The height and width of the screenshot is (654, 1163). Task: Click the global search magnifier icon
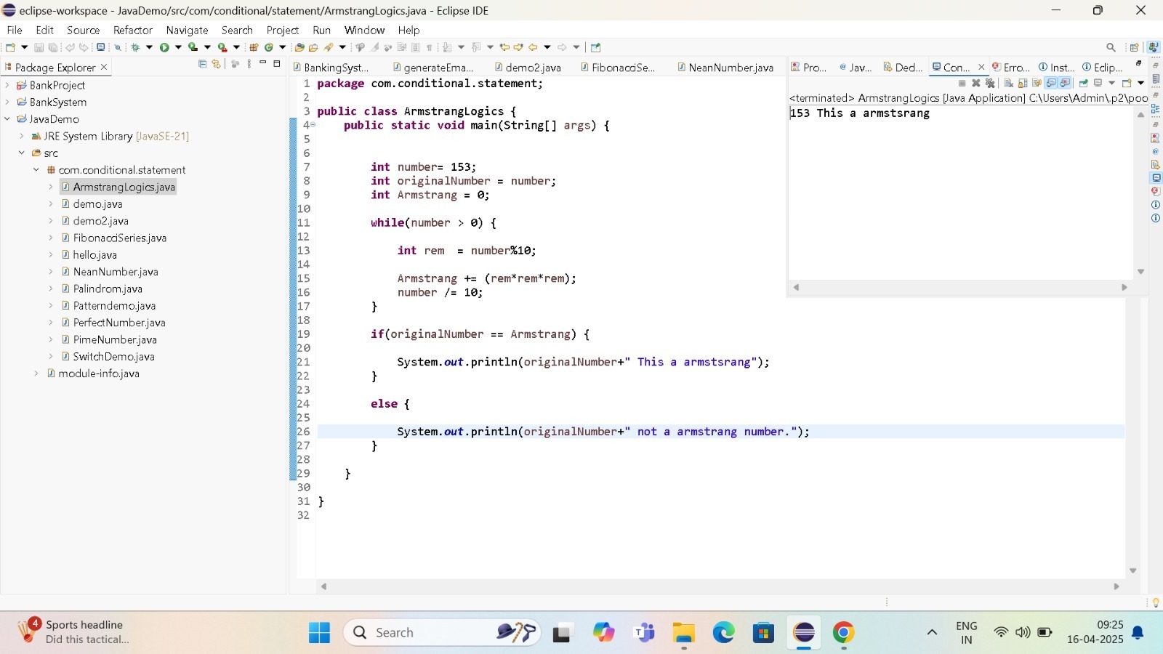[x=1111, y=47]
